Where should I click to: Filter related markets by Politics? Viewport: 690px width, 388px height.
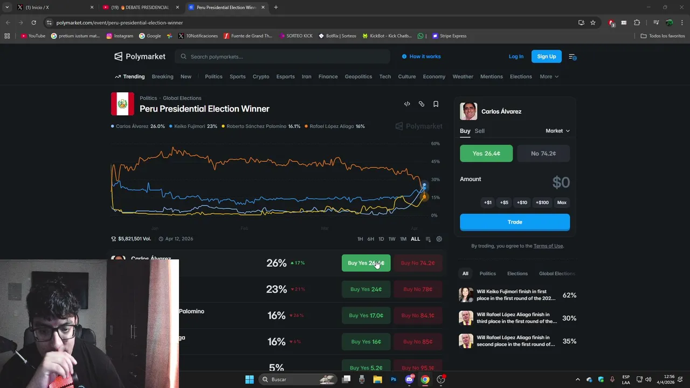tap(488, 274)
